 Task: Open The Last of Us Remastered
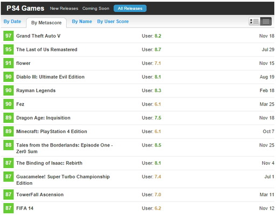[x=47, y=50]
